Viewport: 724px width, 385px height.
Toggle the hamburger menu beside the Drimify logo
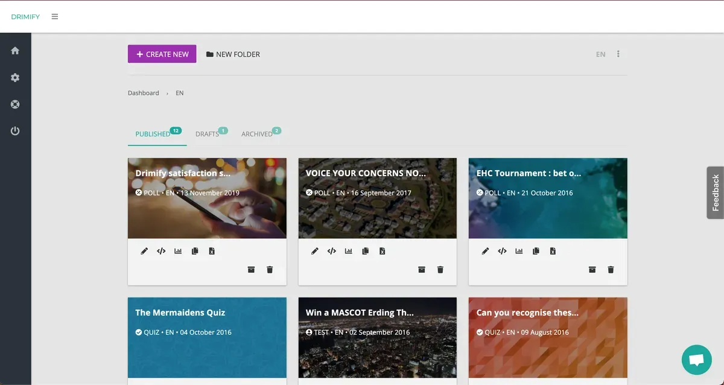click(55, 17)
